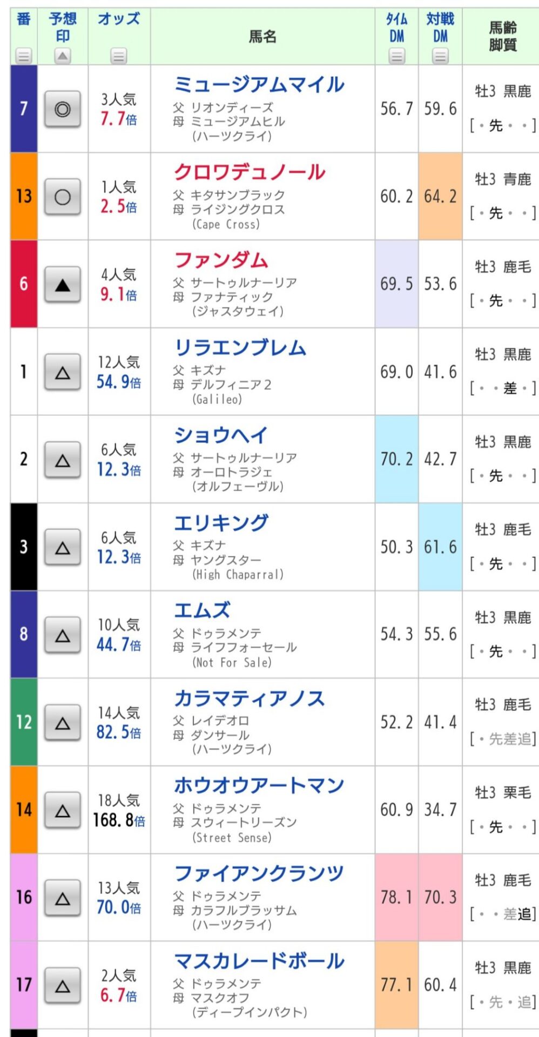The image size is (539, 1037).
Task: Toggle the prediction mark for エムズ
Action: coord(63,635)
